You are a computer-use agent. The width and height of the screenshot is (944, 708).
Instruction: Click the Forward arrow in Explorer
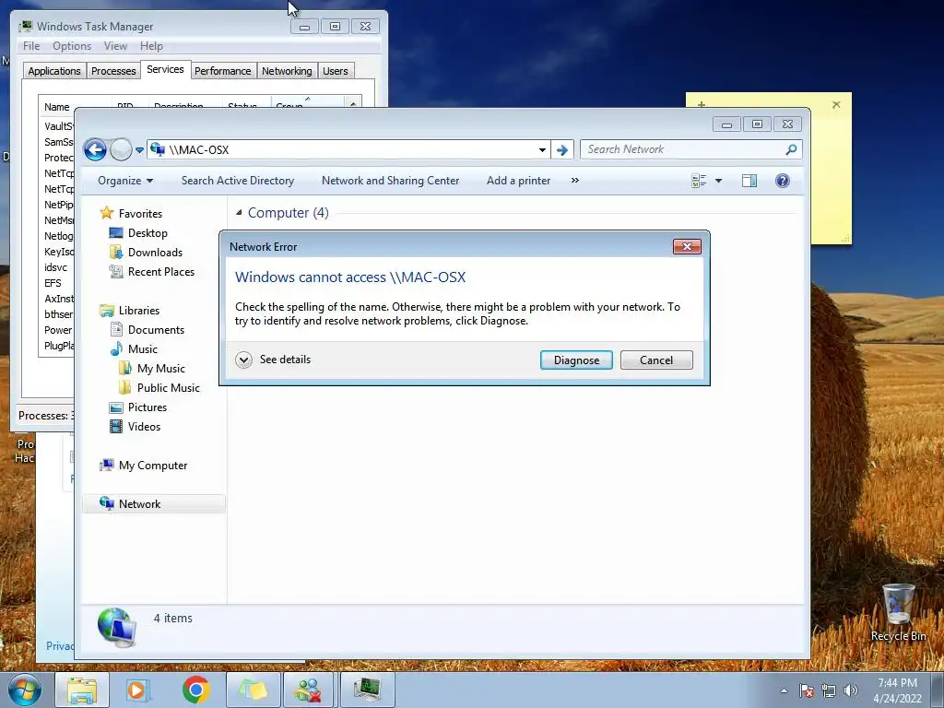click(x=121, y=149)
